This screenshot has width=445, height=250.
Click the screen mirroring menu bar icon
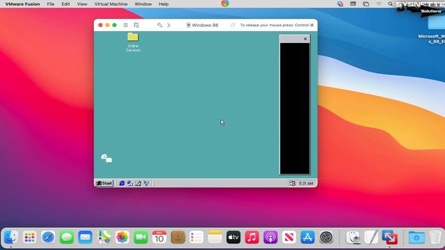pyautogui.click(x=366, y=4)
